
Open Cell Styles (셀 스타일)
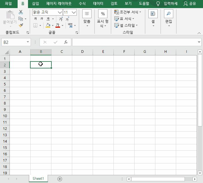(x=126, y=25)
